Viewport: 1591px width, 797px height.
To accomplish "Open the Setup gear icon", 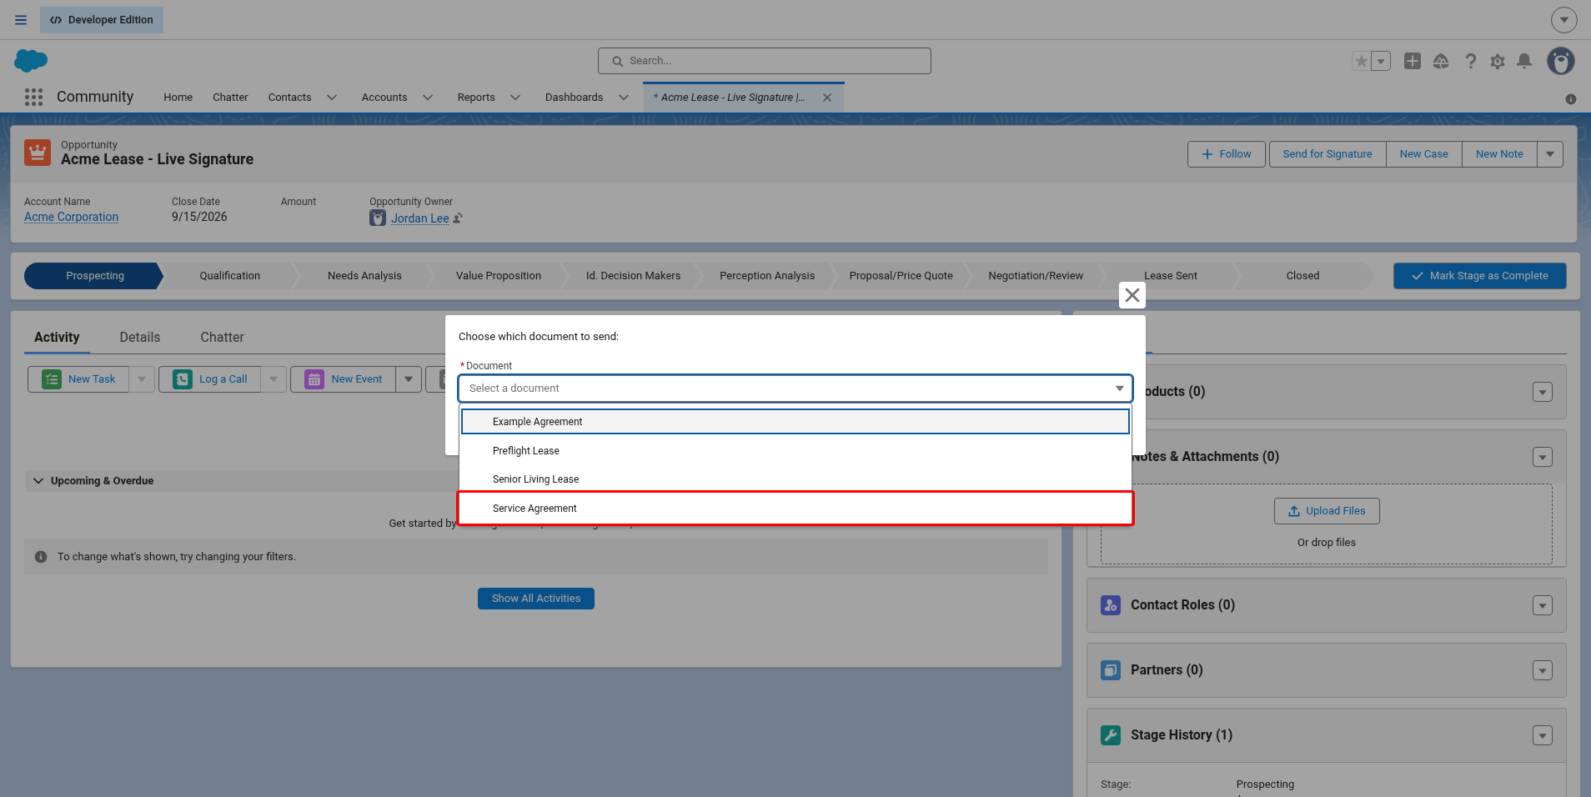I will coord(1498,61).
